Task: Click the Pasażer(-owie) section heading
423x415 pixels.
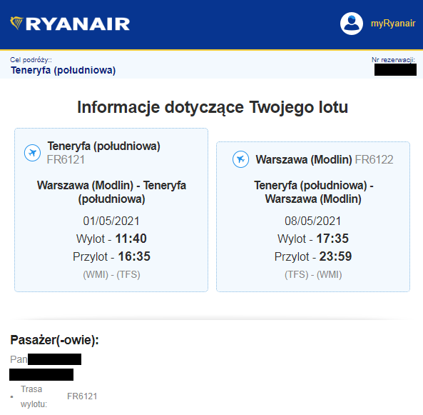Action: [54, 340]
